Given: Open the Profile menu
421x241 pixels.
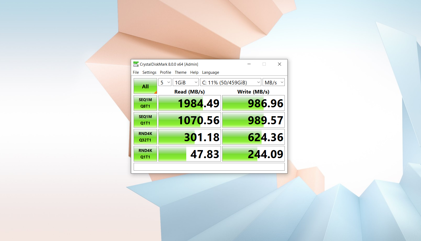Looking at the screenshot, I should pos(165,72).
